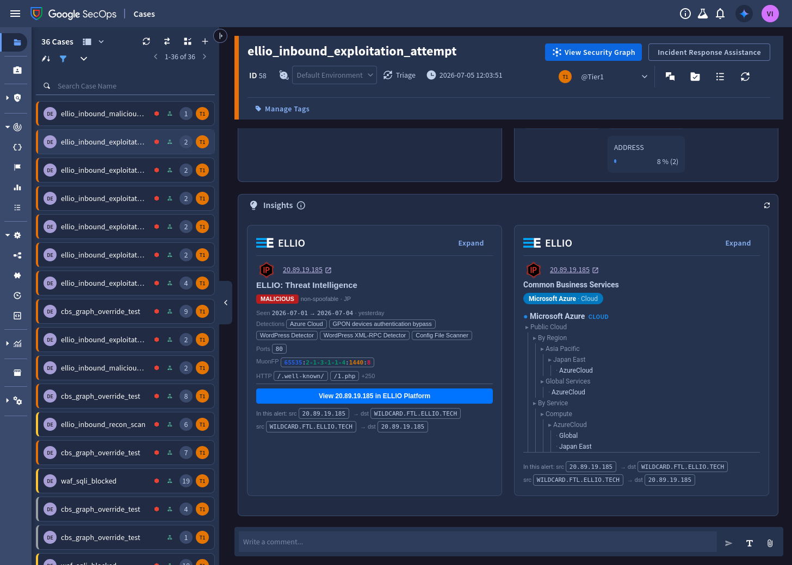Open the storefront marketplace icon in sidebar
The width and height of the screenshot is (792, 565).
(17, 373)
